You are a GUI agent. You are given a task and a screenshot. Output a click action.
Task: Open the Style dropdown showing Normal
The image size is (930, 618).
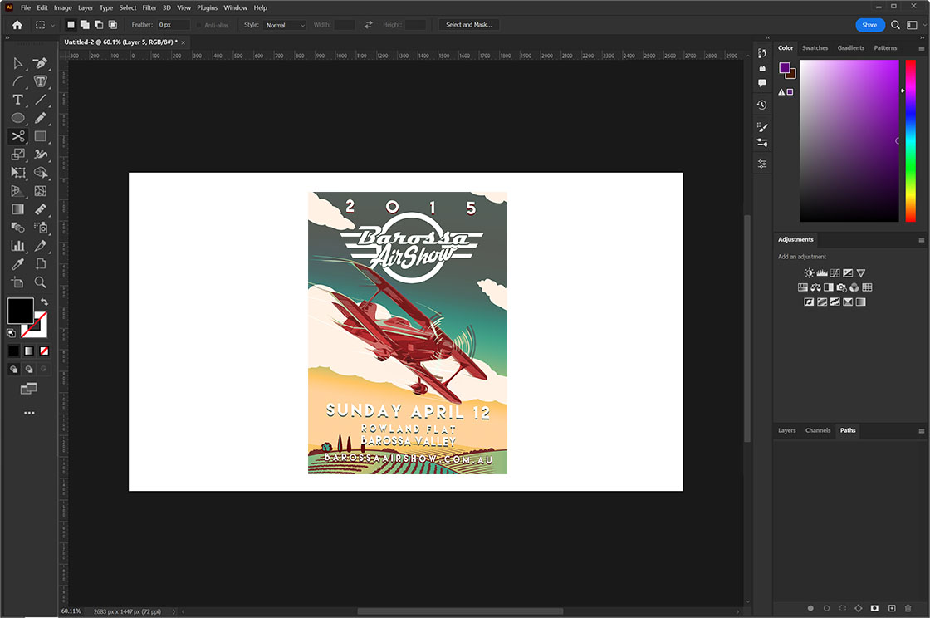click(x=284, y=25)
